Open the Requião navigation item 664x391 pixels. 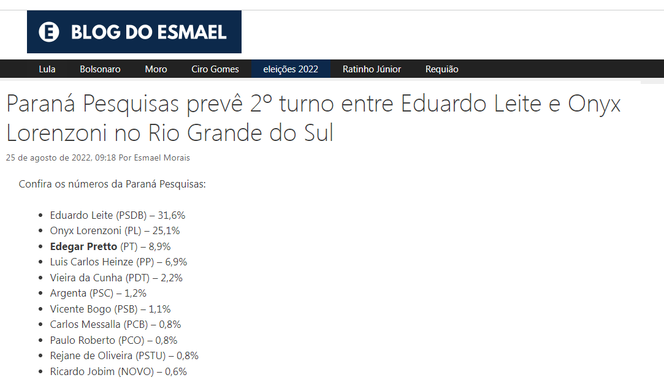pyautogui.click(x=441, y=69)
